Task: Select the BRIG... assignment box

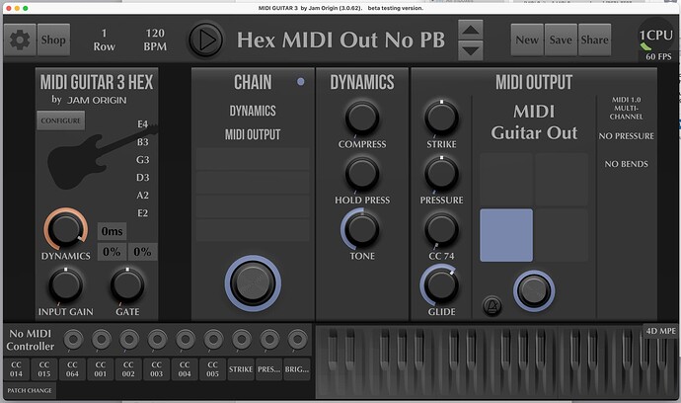Action: (x=297, y=369)
